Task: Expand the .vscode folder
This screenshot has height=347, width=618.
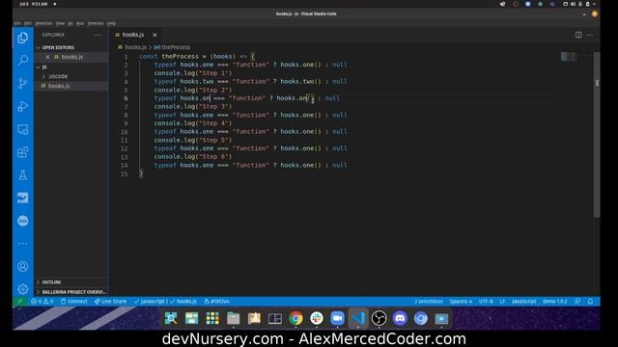Action: tap(70, 76)
